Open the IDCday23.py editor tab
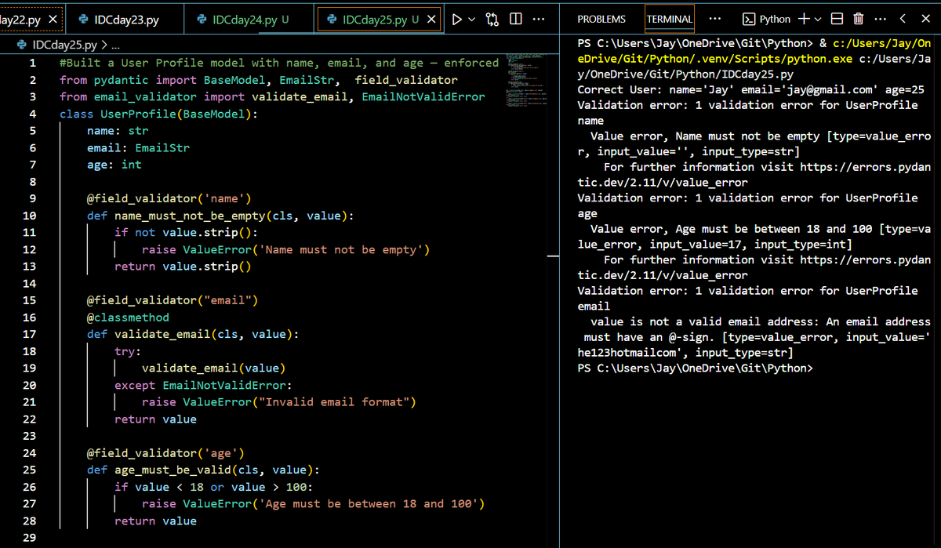Image resolution: width=941 pixels, height=548 pixels. (x=125, y=19)
